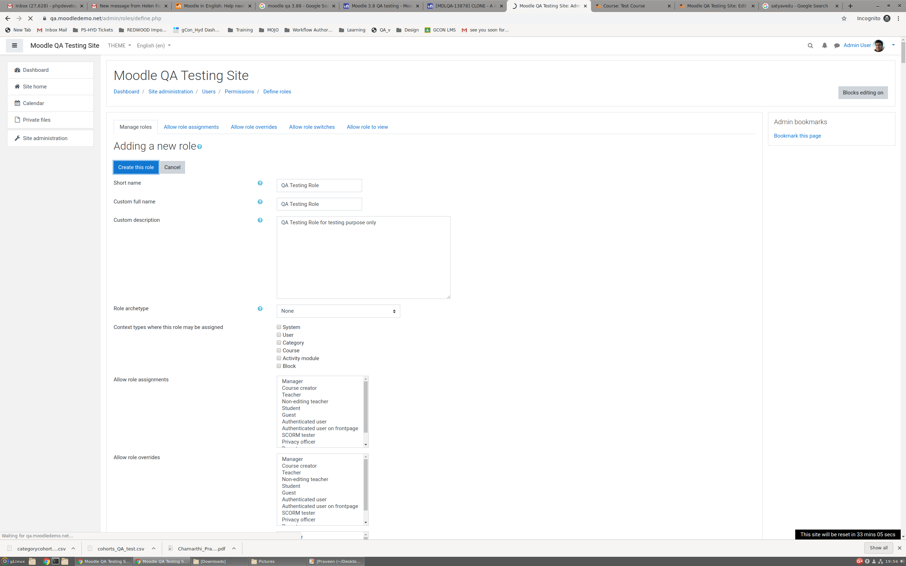Image resolution: width=906 pixels, height=566 pixels.
Task: Select SCORM tester in Allow role assignments
Action: [x=298, y=435]
